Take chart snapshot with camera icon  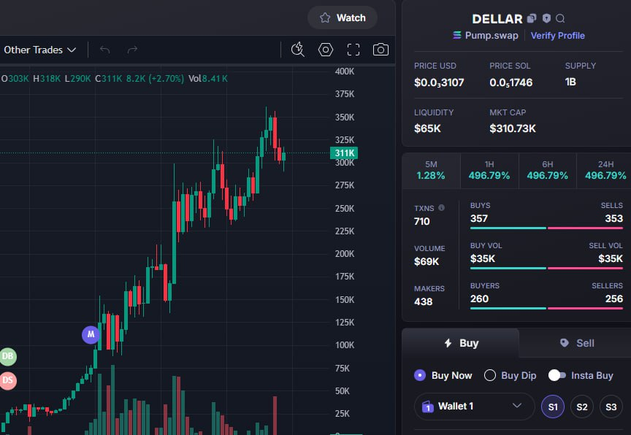point(380,50)
